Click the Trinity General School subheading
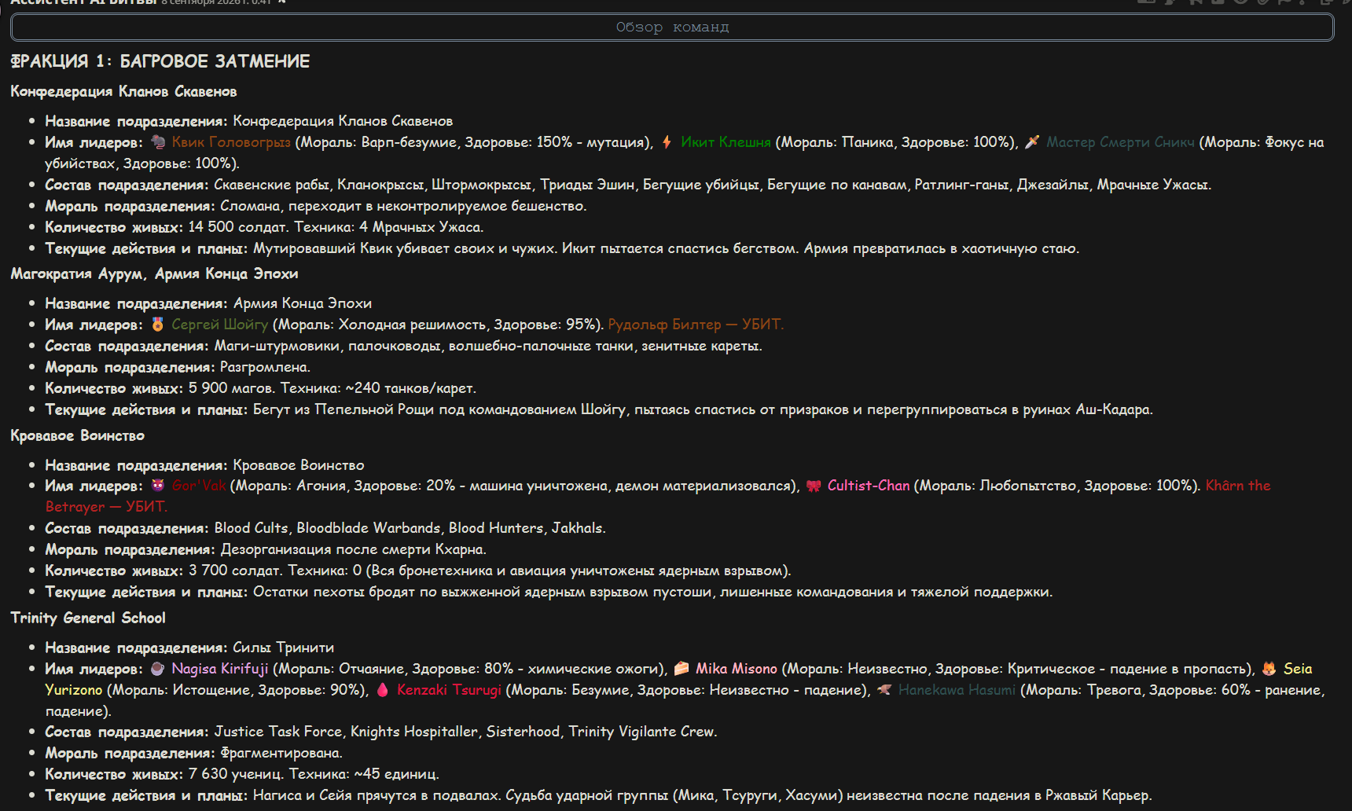Image resolution: width=1352 pixels, height=811 pixels. pyautogui.click(x=88, y=618)
